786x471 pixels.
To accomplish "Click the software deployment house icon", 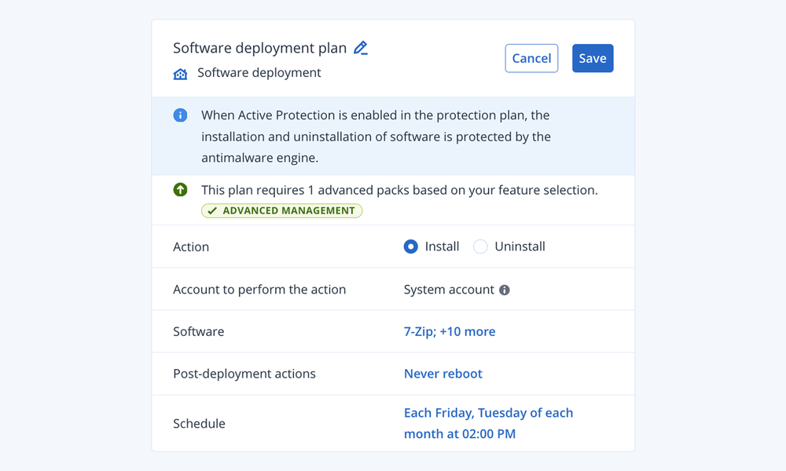I will click(x=180, y=74).
